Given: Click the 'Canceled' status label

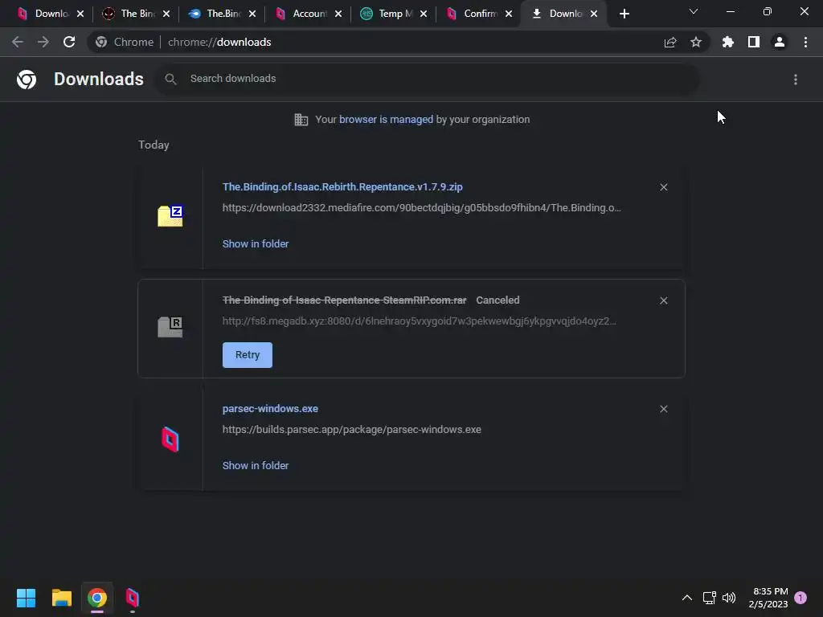Looking at the screenshot, I should 497,300.
